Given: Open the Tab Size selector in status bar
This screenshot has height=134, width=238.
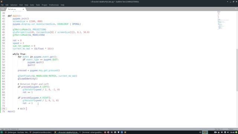Looking at the screenshot, I should point(218,129).
